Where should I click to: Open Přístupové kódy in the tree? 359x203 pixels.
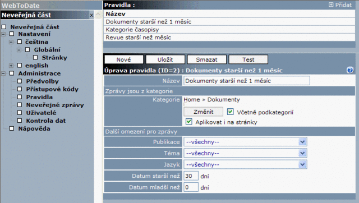pos(52,89)
